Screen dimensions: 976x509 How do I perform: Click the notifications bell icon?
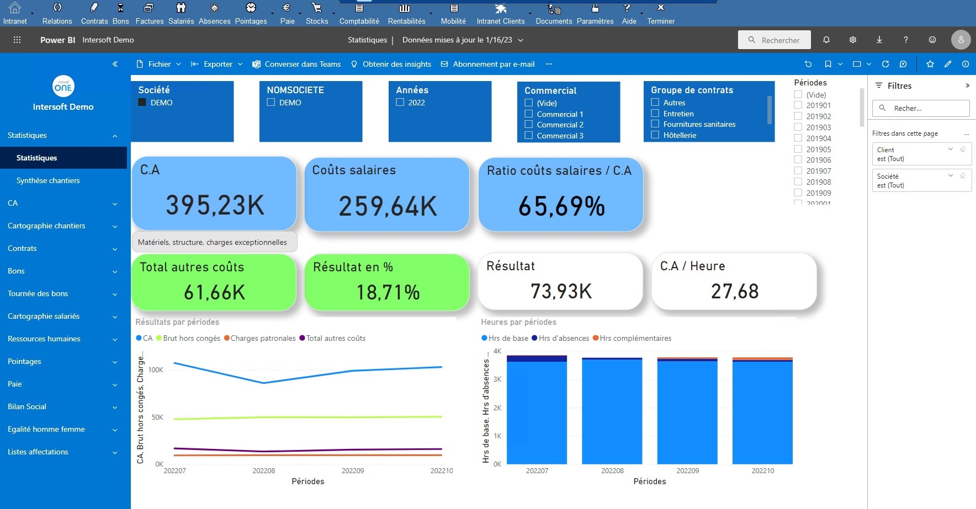(x=826, y=40)
